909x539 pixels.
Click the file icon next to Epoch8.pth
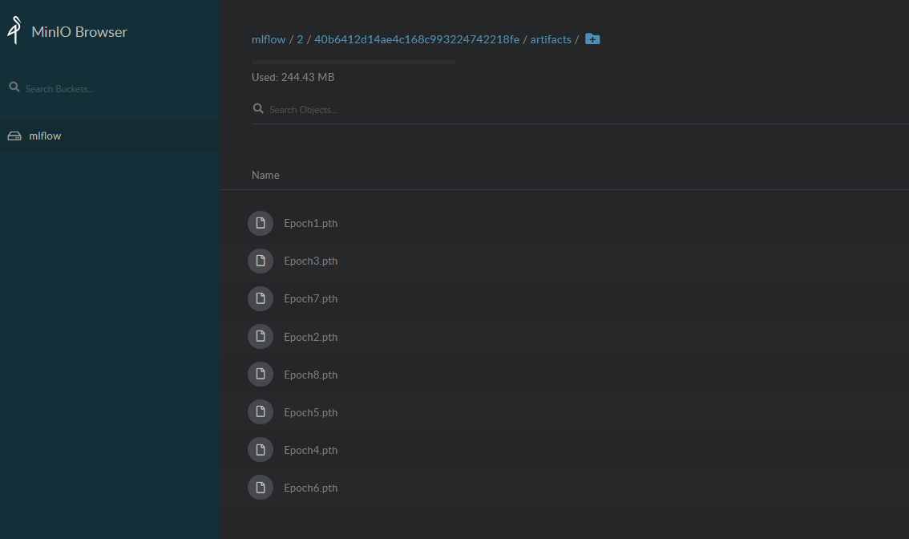[261, 374]
